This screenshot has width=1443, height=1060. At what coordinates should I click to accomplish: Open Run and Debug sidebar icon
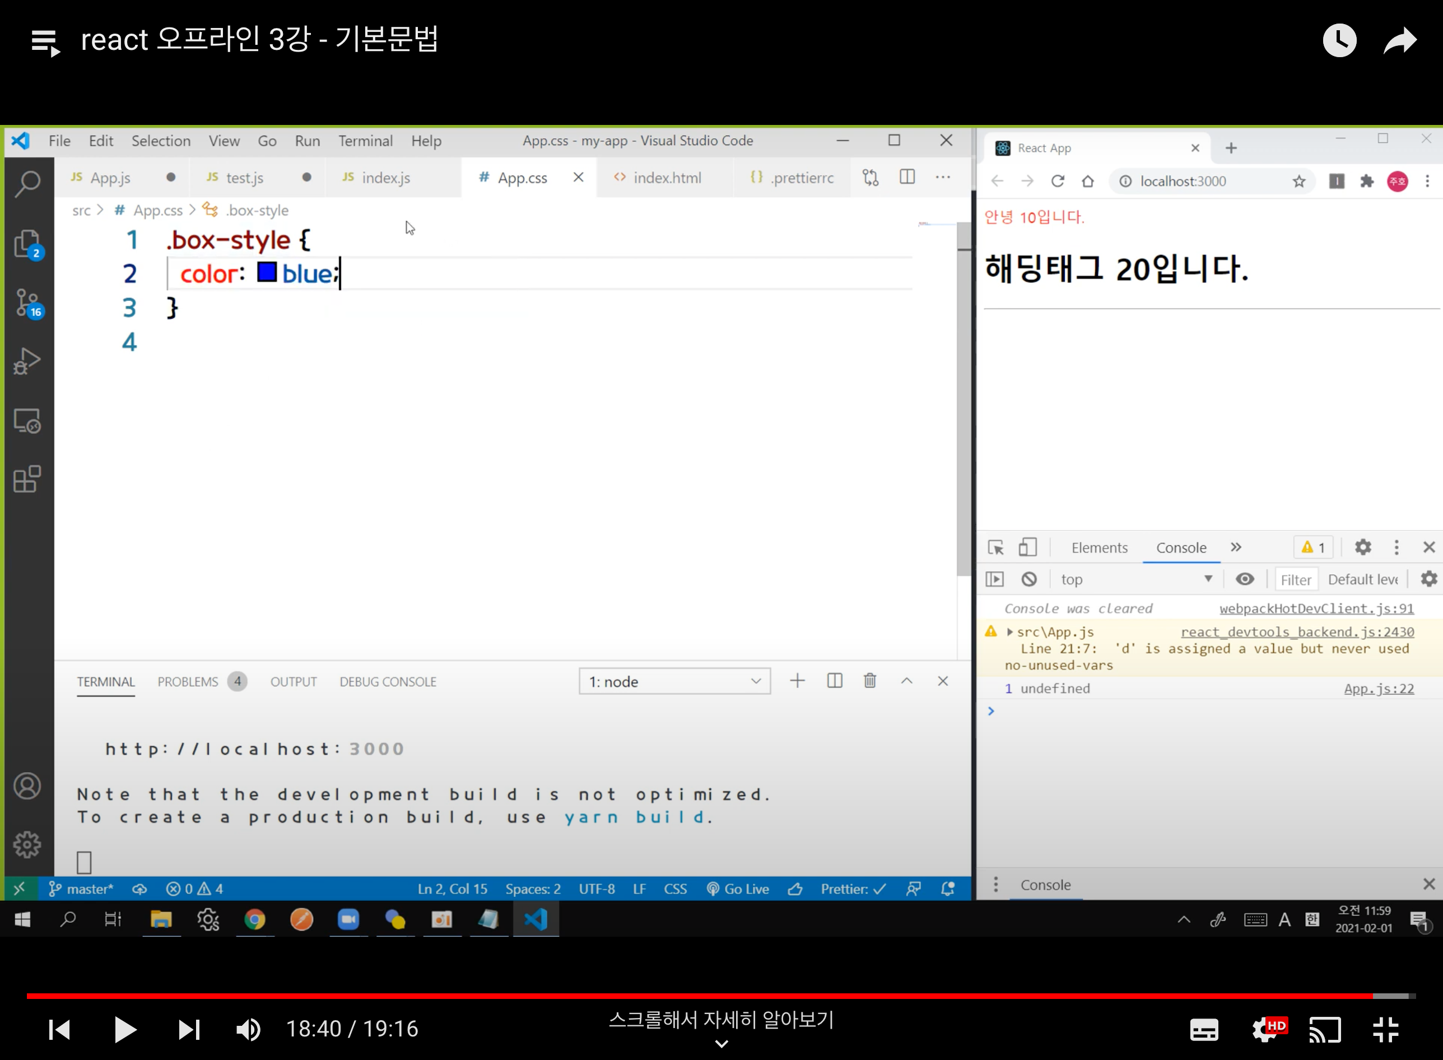tap(27, 361)
